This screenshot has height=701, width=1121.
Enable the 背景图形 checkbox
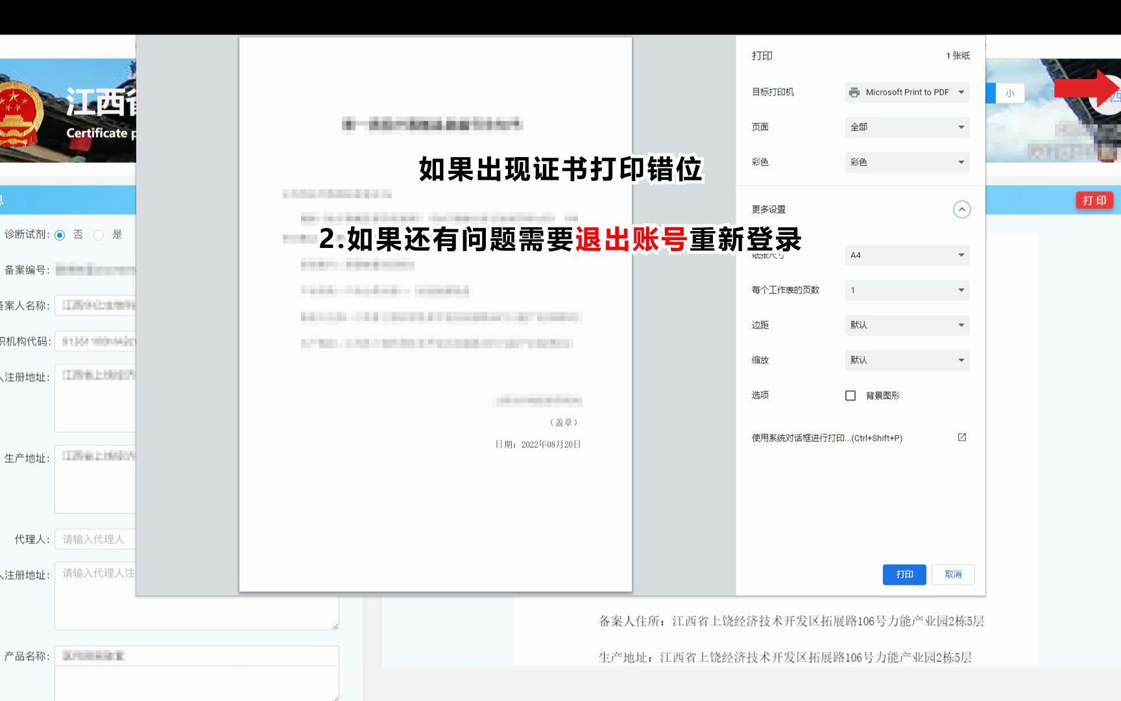point(850,395)
